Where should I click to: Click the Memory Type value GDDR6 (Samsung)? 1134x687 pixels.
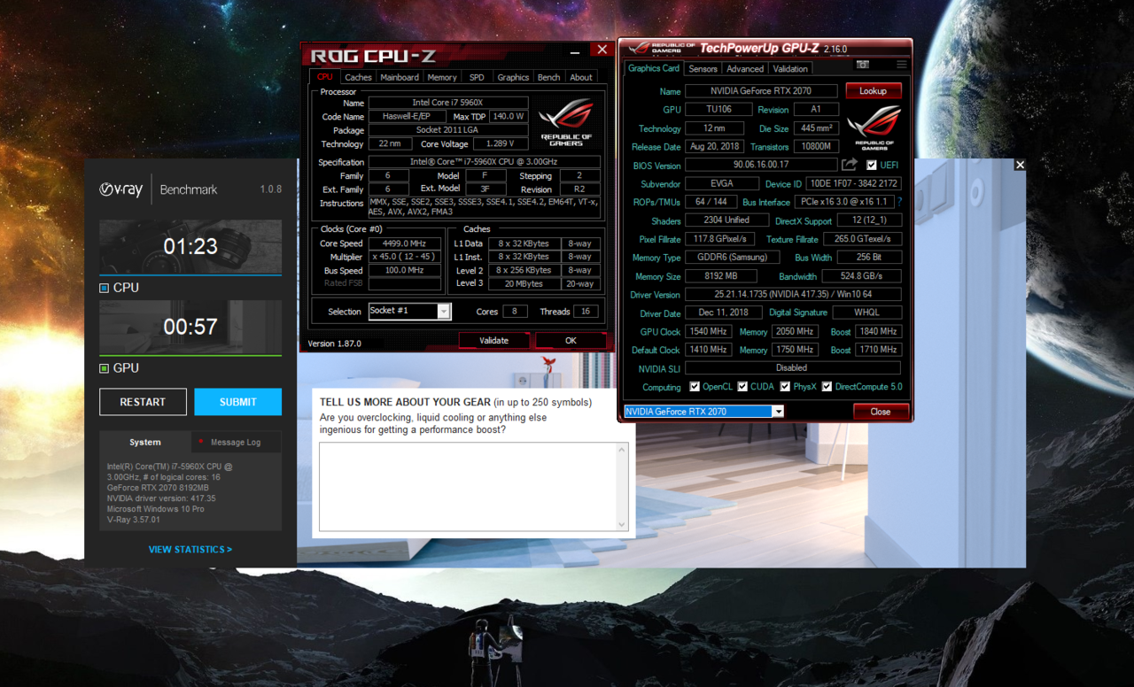[732, 258]
